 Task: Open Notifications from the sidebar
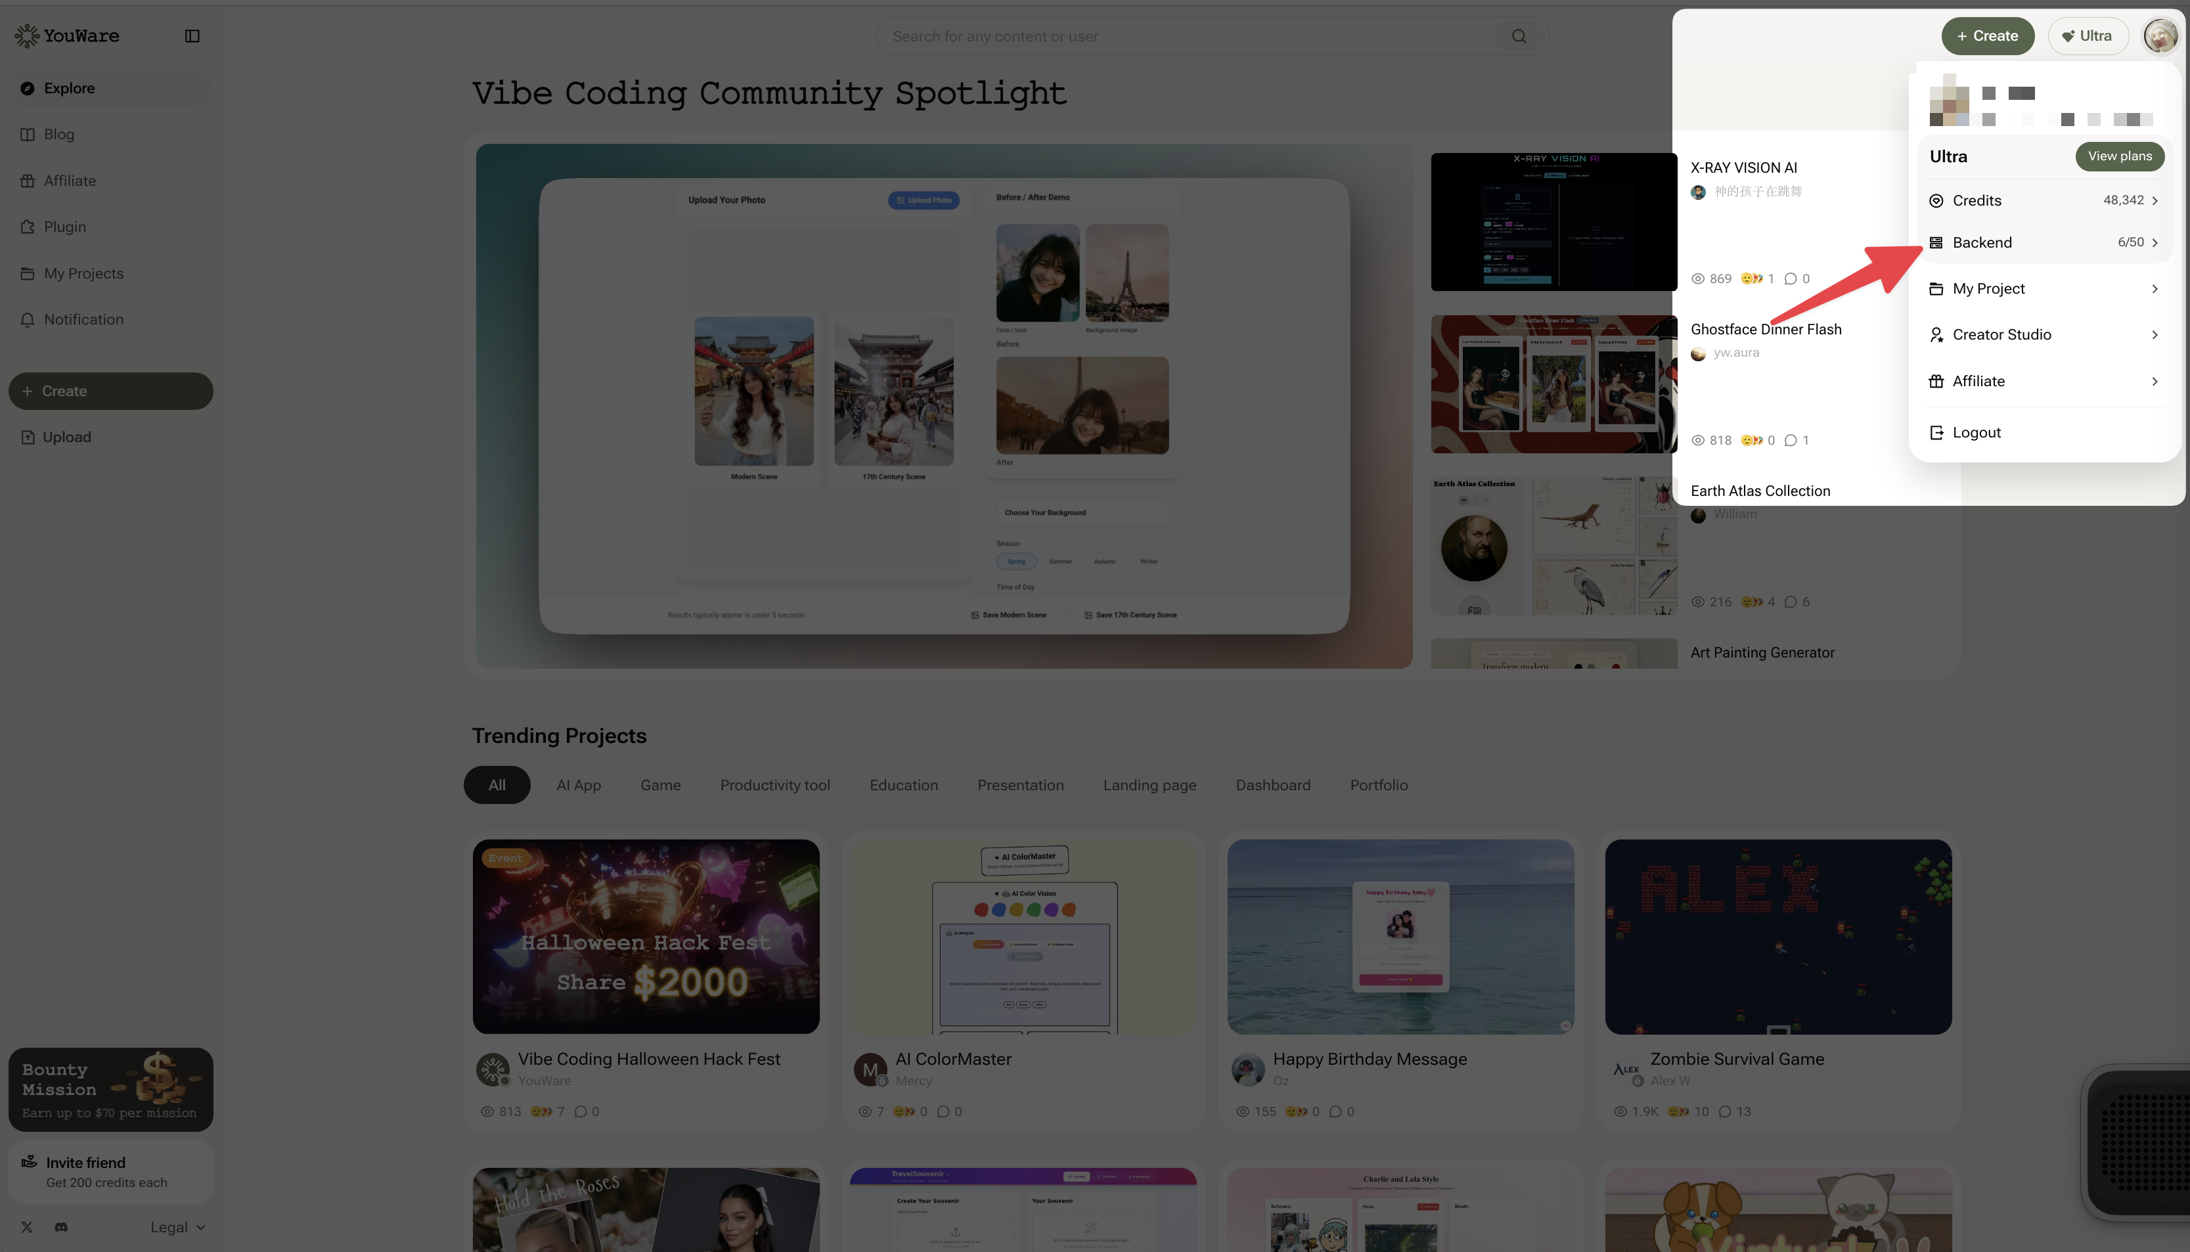(83, 319)
